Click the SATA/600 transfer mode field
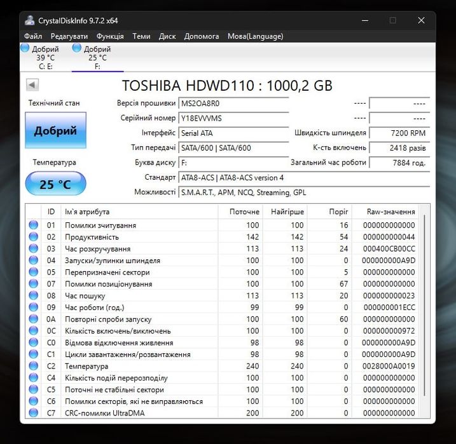The height and width of the screenshot is (444, 456). (233, 148)
